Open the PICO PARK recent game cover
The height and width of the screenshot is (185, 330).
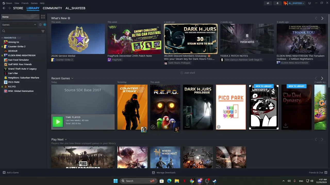231,107
